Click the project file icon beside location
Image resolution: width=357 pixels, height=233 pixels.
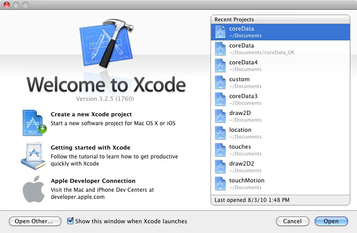click(x=221, y=133)
